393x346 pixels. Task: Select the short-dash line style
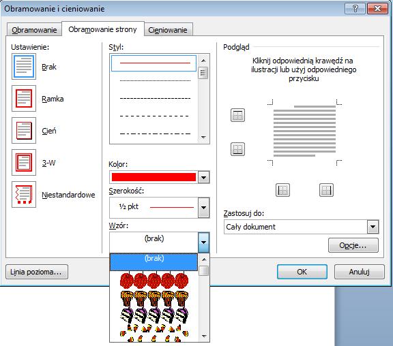click(155, 98)
